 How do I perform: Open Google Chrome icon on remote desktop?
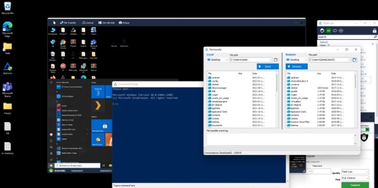63,44
